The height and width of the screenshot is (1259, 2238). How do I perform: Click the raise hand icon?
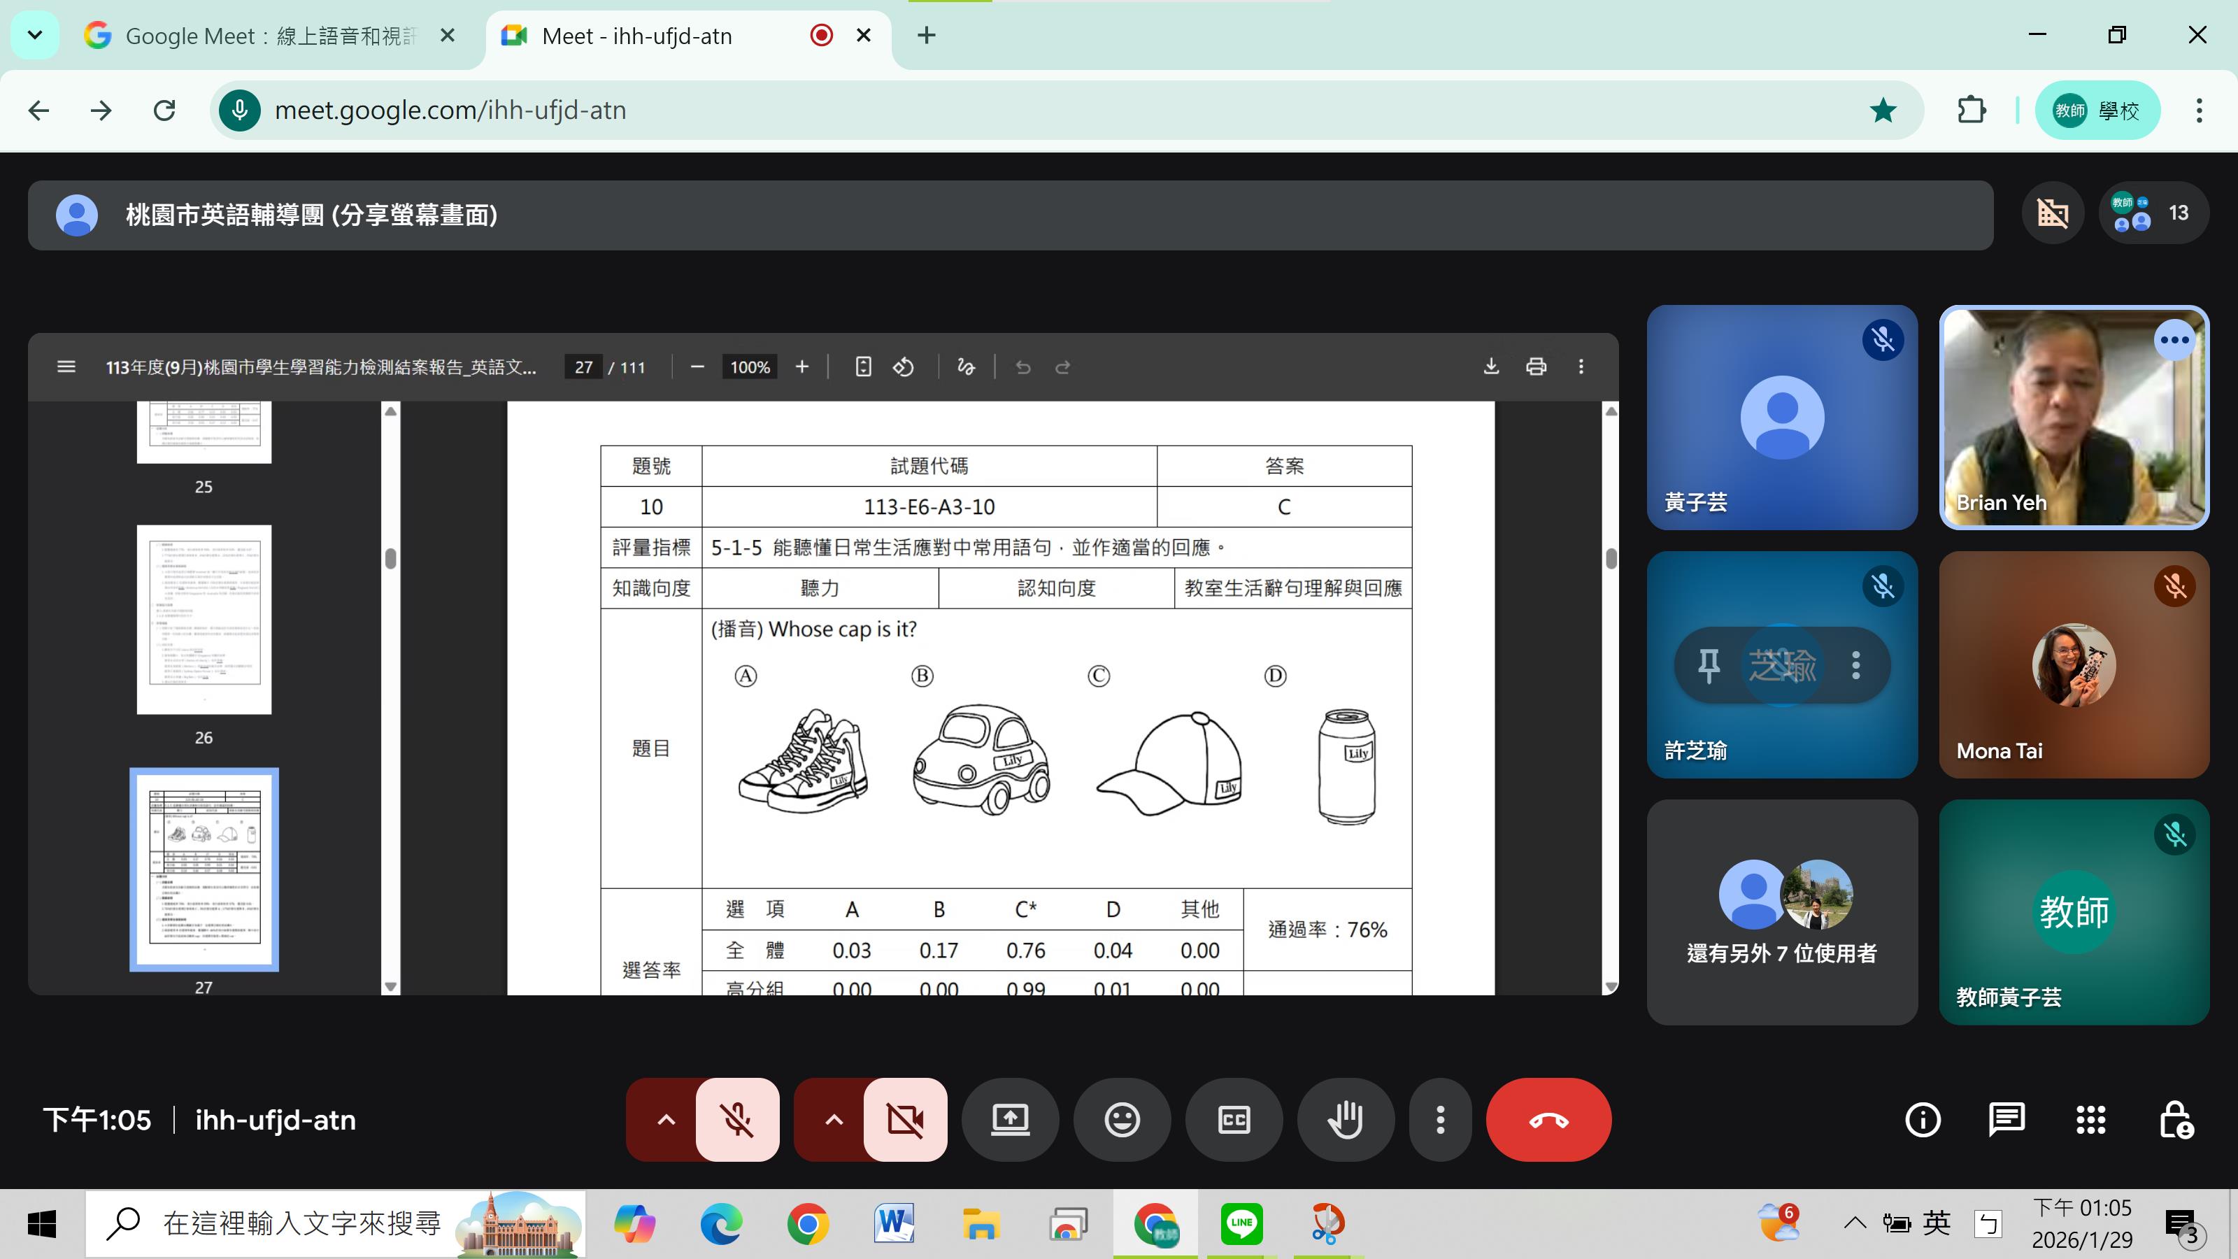point(1345,1119)
